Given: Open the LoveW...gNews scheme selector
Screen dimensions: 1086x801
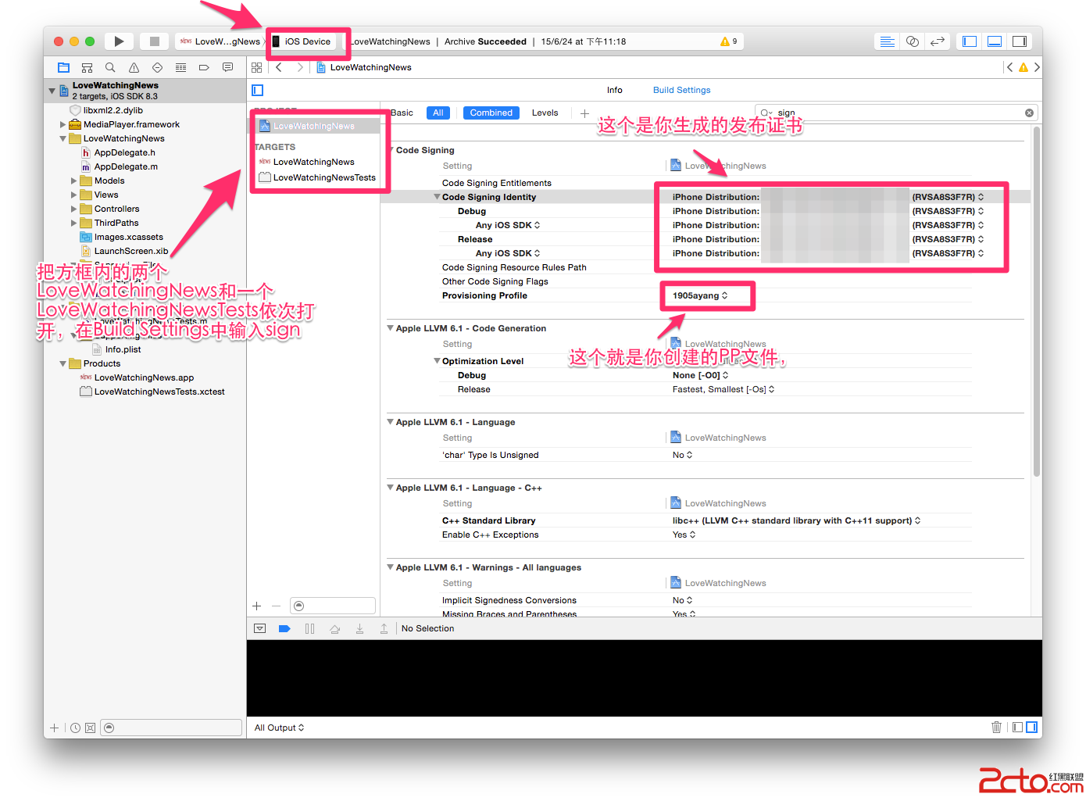Looking at the screenshot, I should coord(220,41).
